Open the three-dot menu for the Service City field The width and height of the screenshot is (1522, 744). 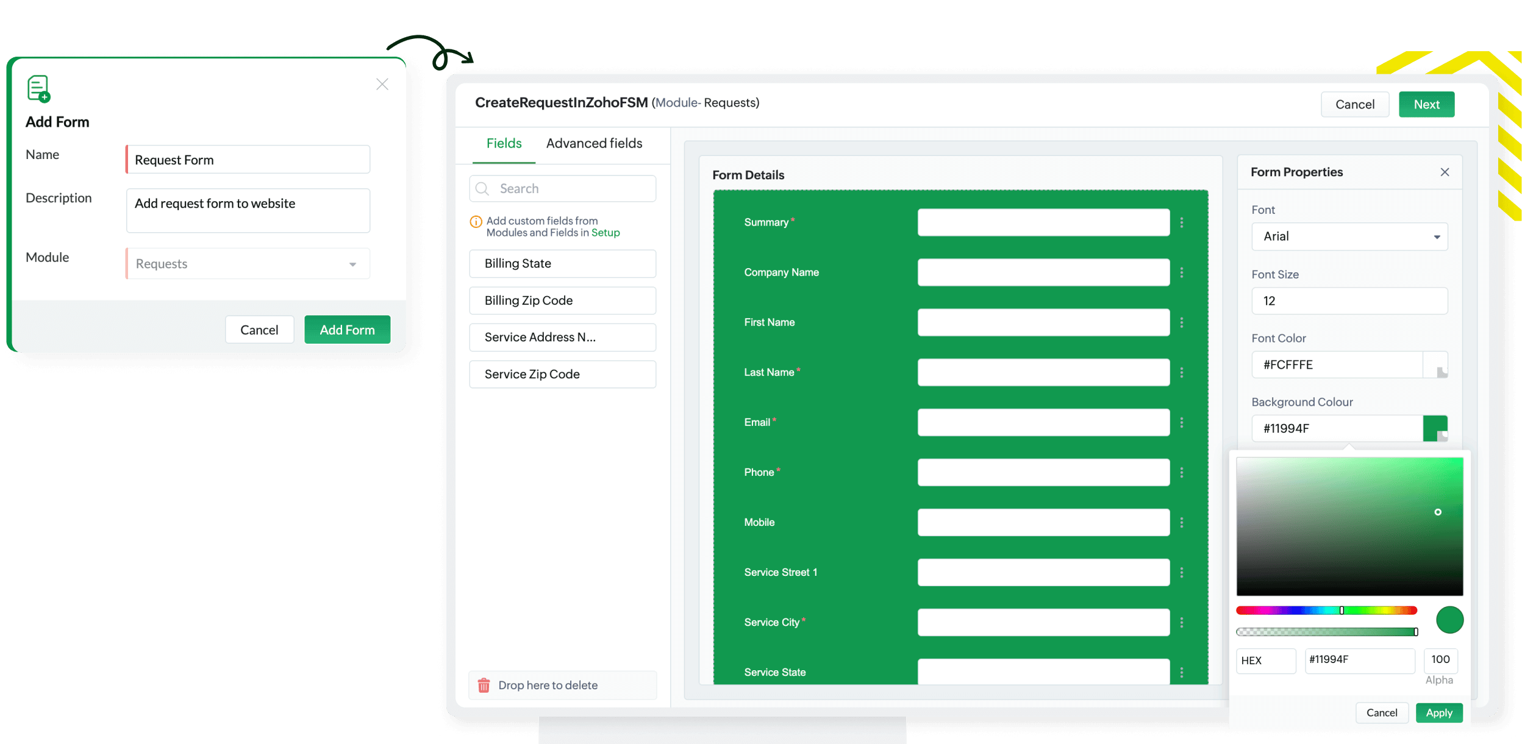click(x=1182, y=622)
